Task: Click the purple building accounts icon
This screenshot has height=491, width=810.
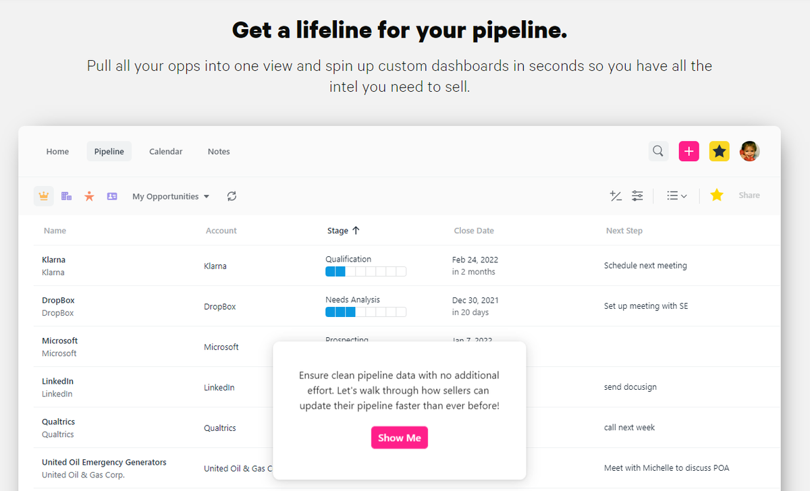Action: tap(66, 196)
